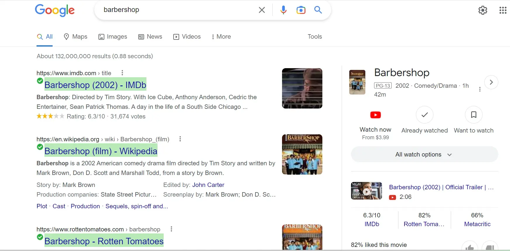Expand All watch options dropdown
510x251 pixels.
coord(424,154)
